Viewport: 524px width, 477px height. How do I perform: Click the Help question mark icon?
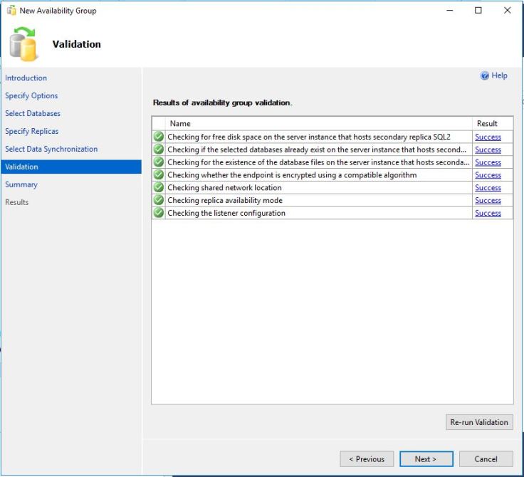pyautogui.click(x=485, y=75)
